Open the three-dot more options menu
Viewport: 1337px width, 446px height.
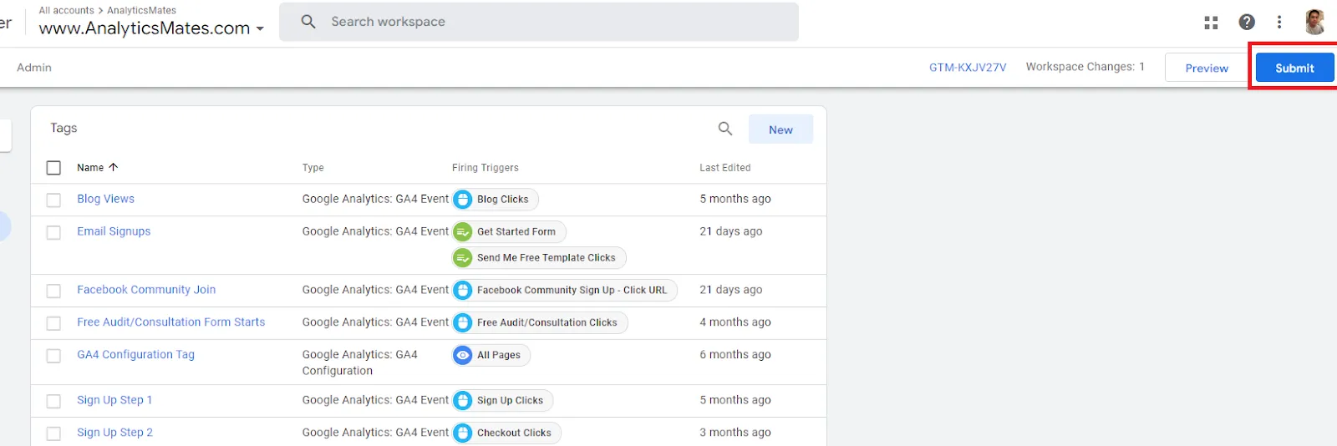click(x=1279, y=23)
